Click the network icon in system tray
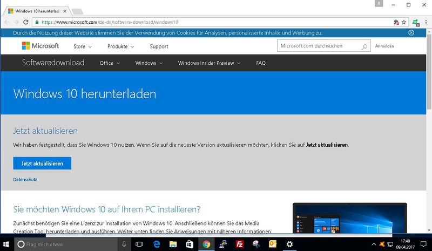The width and height of the screenshot is (432, 251). coord(390,244)
